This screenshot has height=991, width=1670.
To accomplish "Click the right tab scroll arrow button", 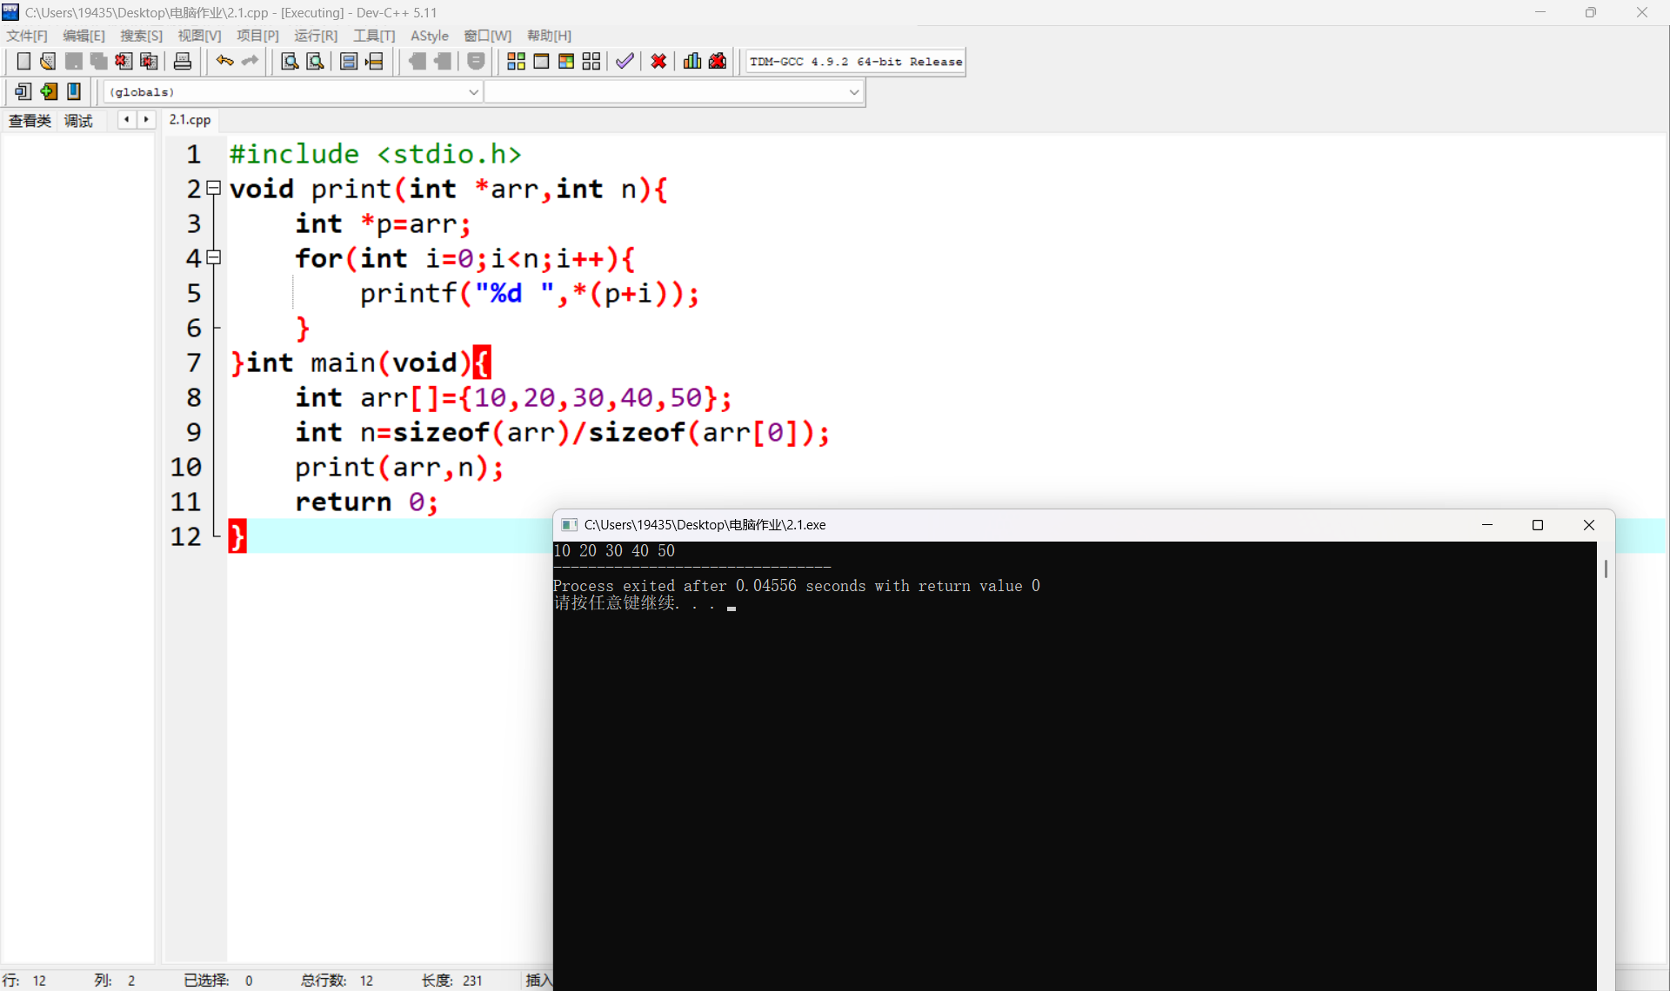I will (x=146, y=120).
